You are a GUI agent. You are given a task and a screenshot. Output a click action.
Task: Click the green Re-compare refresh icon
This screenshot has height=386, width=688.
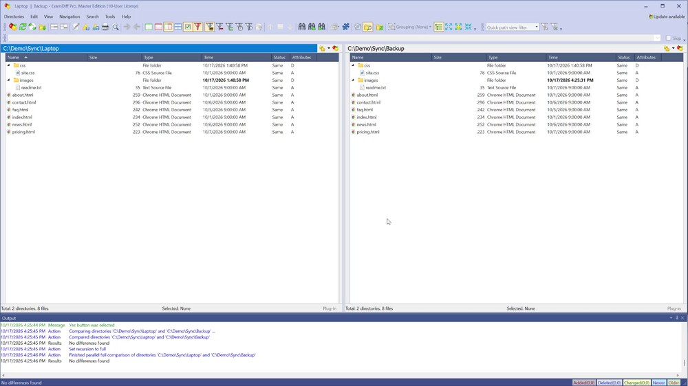click(23, 27)
